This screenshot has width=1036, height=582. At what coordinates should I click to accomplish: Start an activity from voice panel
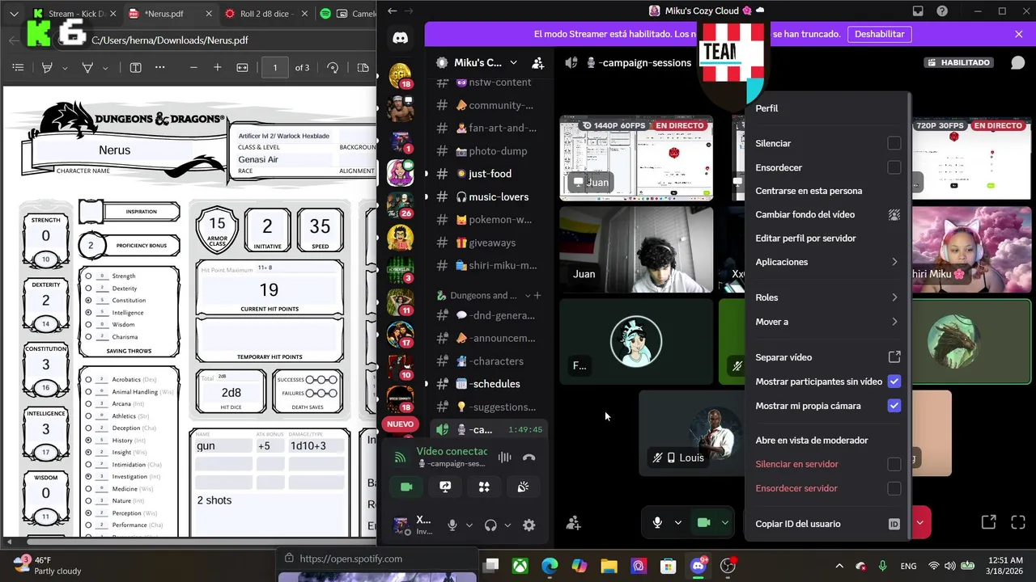coord(484,487)
